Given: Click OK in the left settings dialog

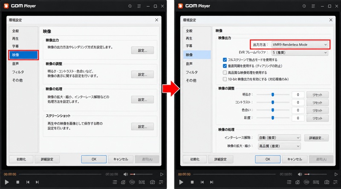Looking at the screenshot, I should click(x=94, y=159).
